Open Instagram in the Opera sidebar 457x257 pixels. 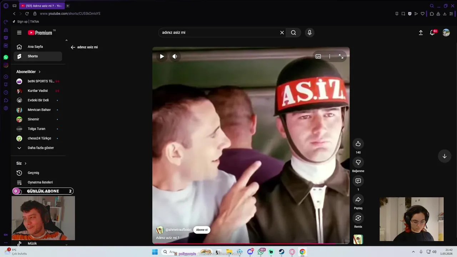click(6, 65)
